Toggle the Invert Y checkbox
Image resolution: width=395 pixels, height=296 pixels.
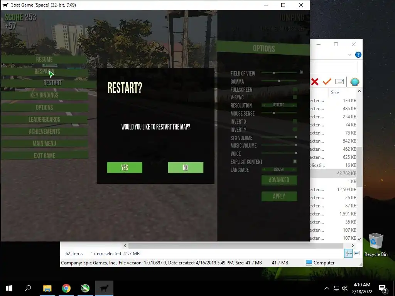click(295, 129)
